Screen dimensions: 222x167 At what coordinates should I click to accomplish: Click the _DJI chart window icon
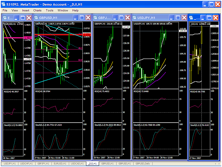coord(191,18)
